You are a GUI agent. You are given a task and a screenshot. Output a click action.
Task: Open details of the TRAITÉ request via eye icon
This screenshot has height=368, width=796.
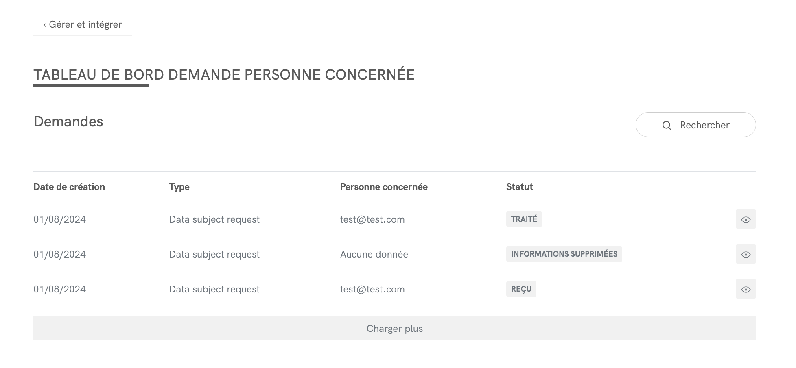746,219
